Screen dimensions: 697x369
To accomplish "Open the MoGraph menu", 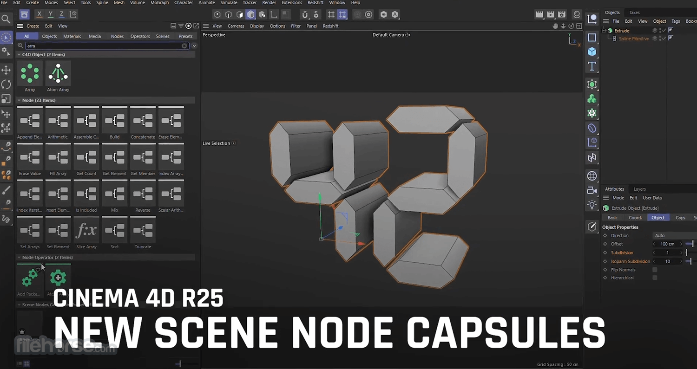I will (159, 3).
